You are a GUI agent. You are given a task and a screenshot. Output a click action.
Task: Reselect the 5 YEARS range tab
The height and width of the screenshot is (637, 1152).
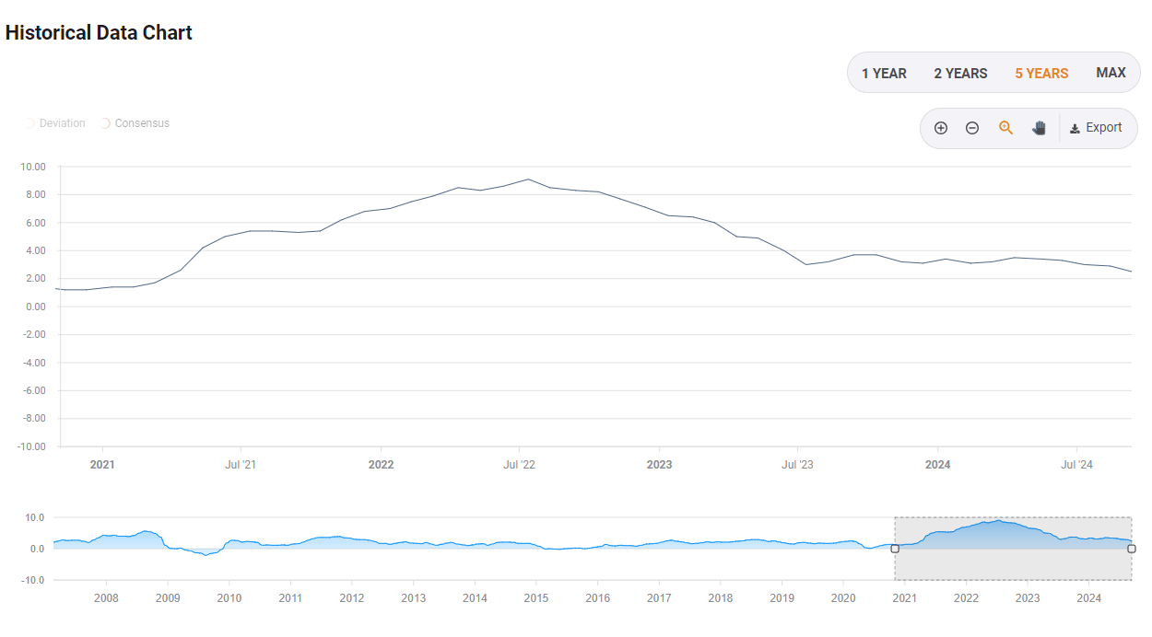tap(1041, 73)
